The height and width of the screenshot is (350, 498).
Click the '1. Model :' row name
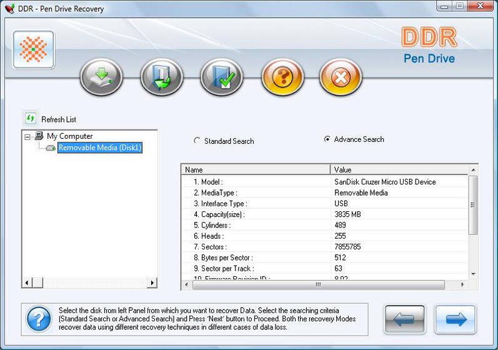coord(208,182)
